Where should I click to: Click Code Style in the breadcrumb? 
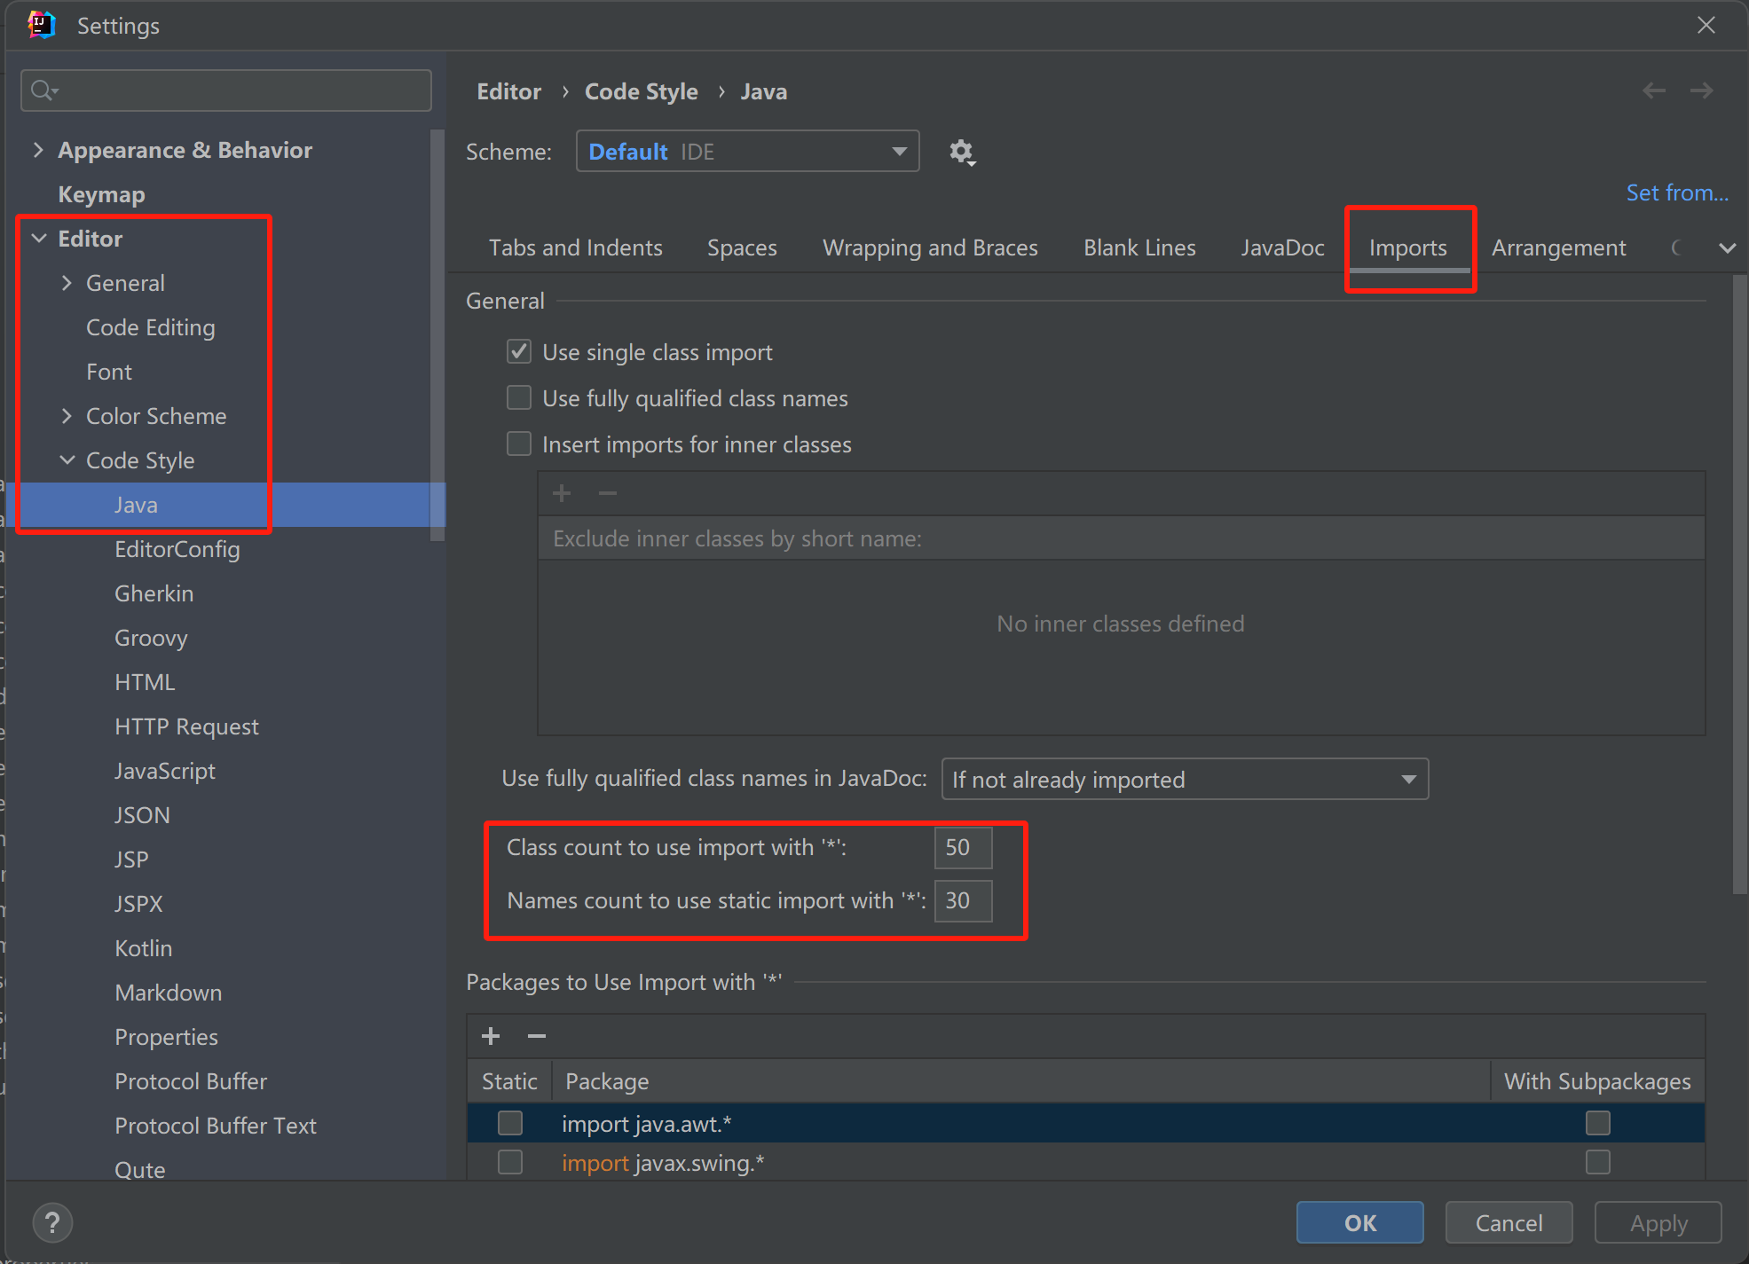[642, 92]
